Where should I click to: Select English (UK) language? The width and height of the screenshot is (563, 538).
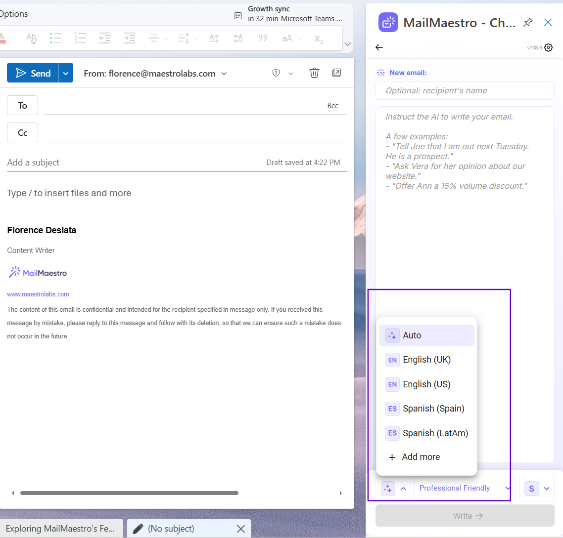click(x=426, y=360)
